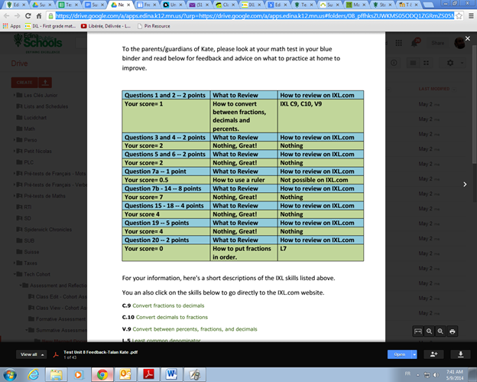
Task: Click the red CREATE button in Drive
Action: [x=24, y=83]
